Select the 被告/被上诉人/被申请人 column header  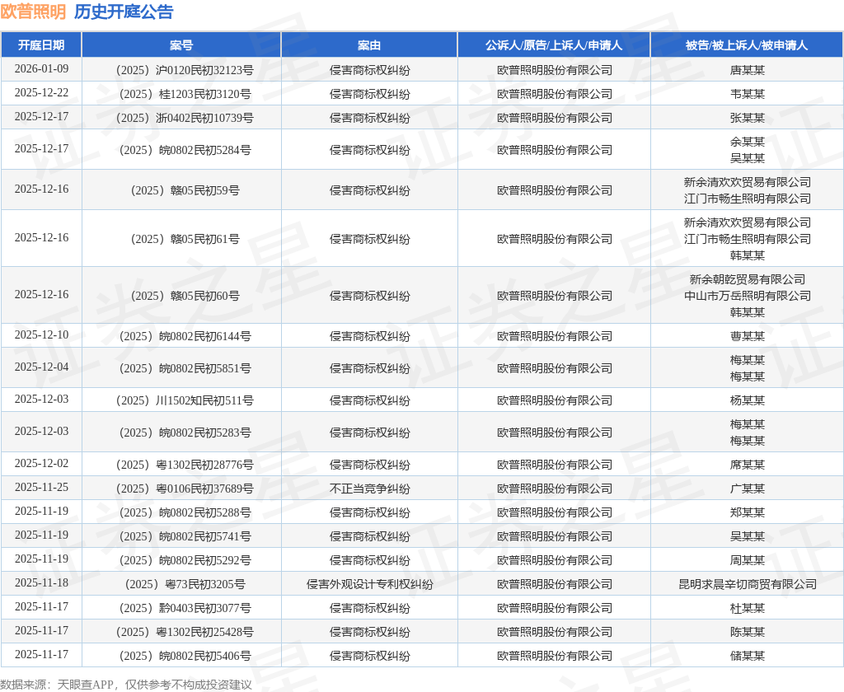(x=747, y=45)
